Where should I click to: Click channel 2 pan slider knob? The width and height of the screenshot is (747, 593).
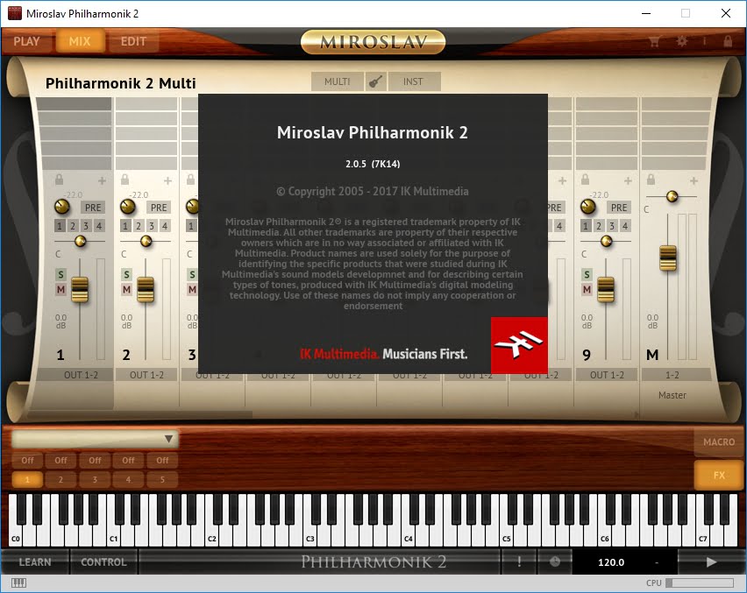coord(146,241)
